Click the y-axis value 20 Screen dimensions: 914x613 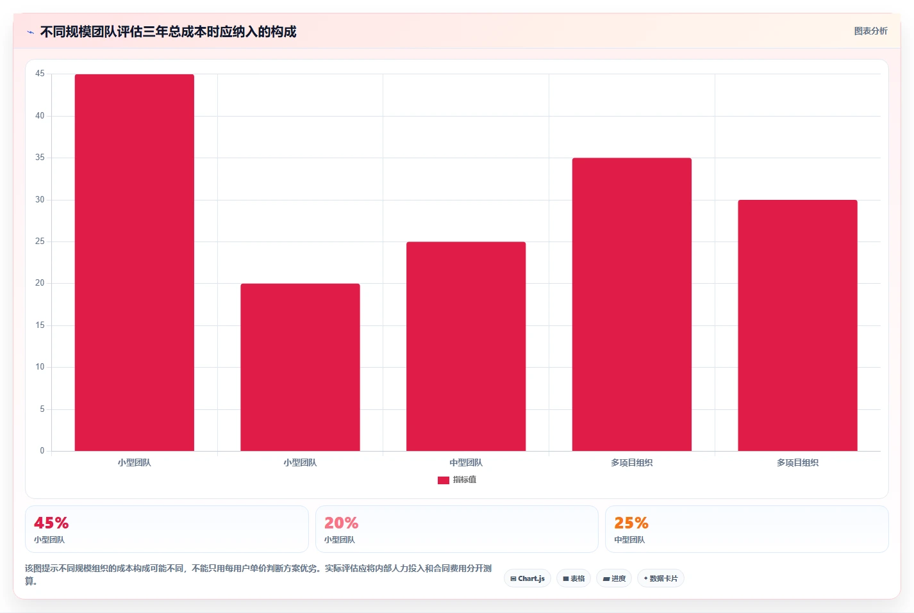[x=40, y=283]
